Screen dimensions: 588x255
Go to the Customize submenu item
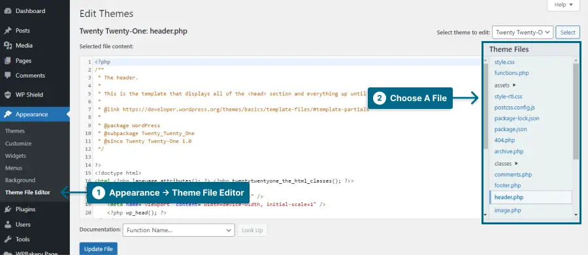[x=18, y=143]
